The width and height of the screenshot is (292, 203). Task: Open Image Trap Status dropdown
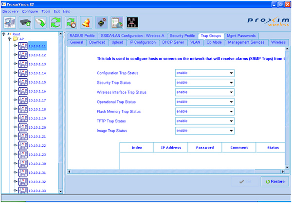click(205, 131)
